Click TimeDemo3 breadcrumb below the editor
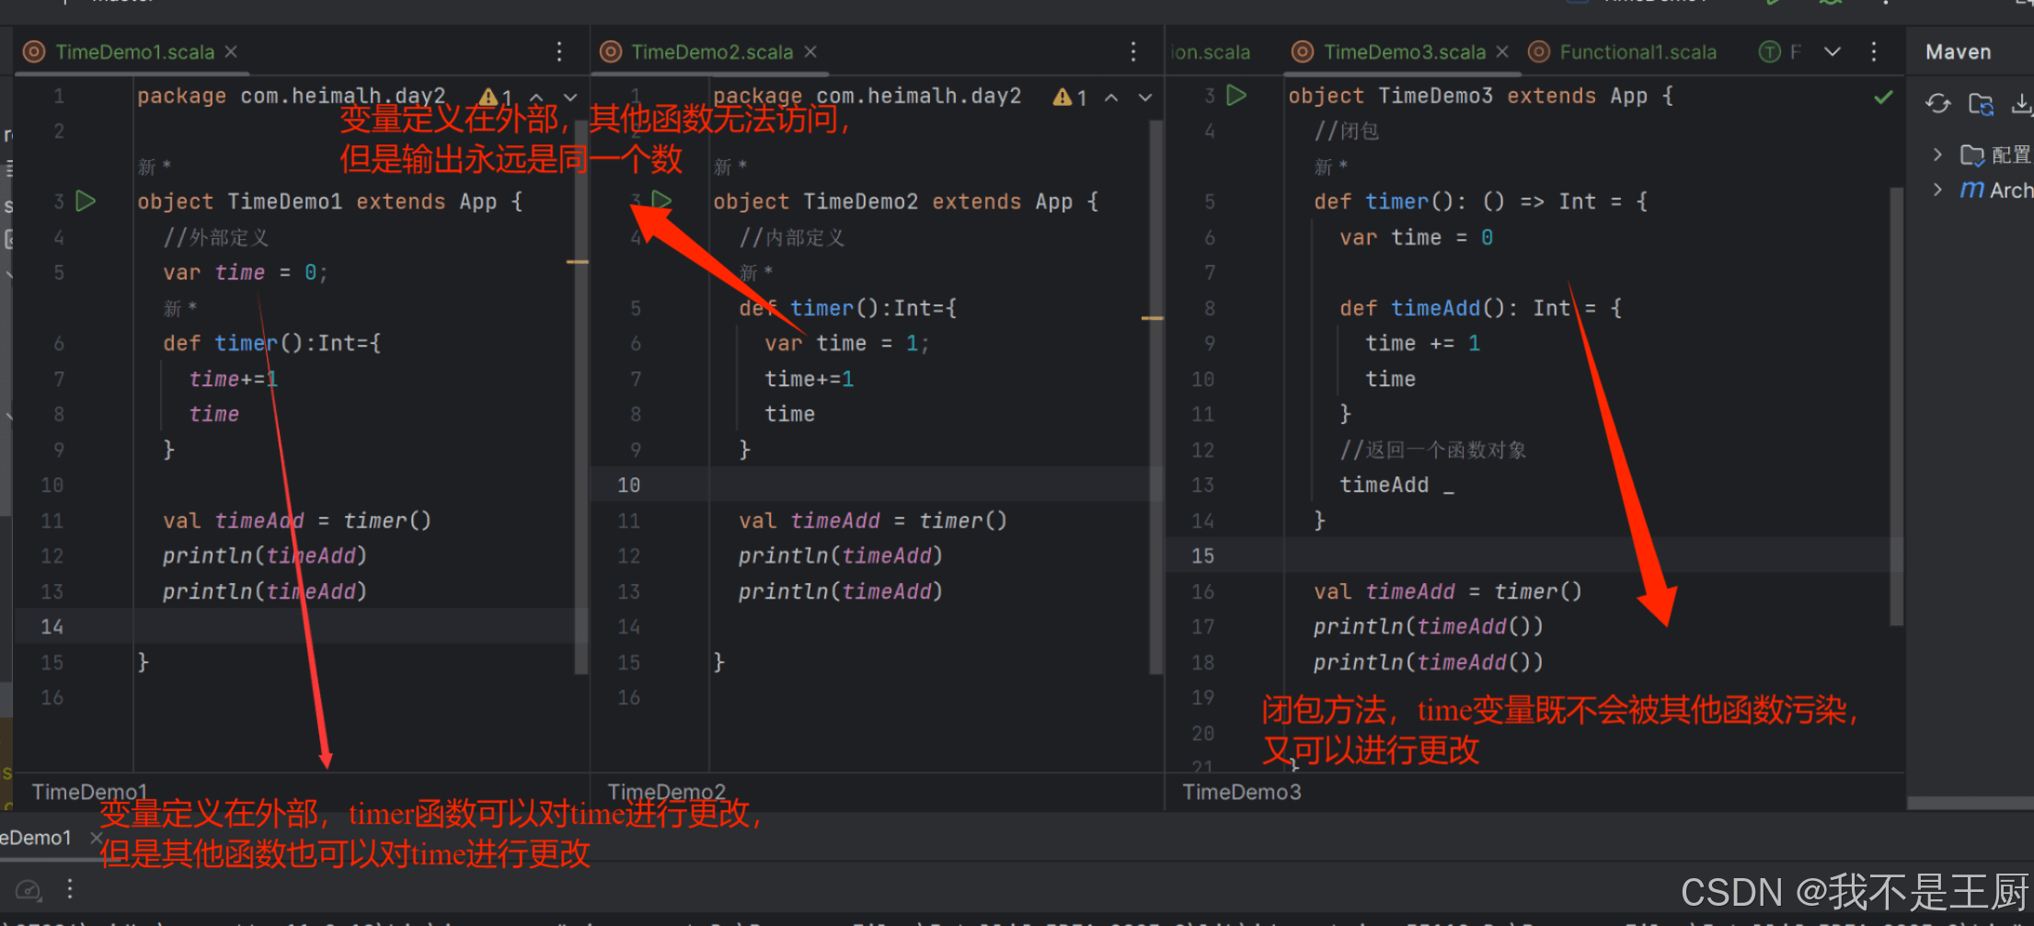 (1241, 792)
